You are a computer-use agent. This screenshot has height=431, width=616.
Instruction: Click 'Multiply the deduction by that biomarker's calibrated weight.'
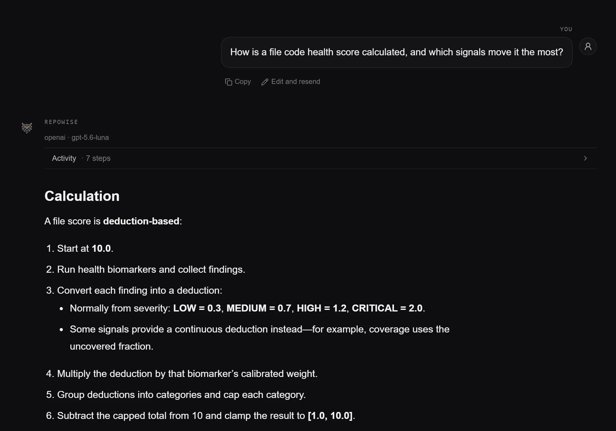click(x=187, y=374)
